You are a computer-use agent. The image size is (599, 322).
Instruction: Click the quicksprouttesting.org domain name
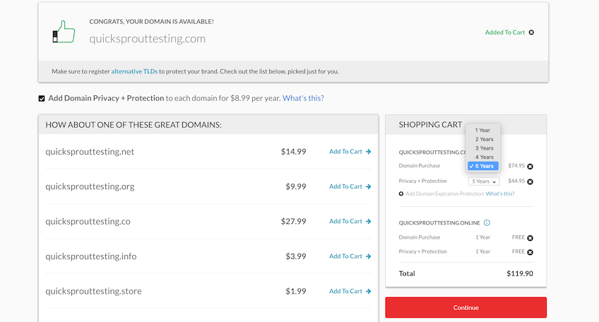(x=90, y=186)
